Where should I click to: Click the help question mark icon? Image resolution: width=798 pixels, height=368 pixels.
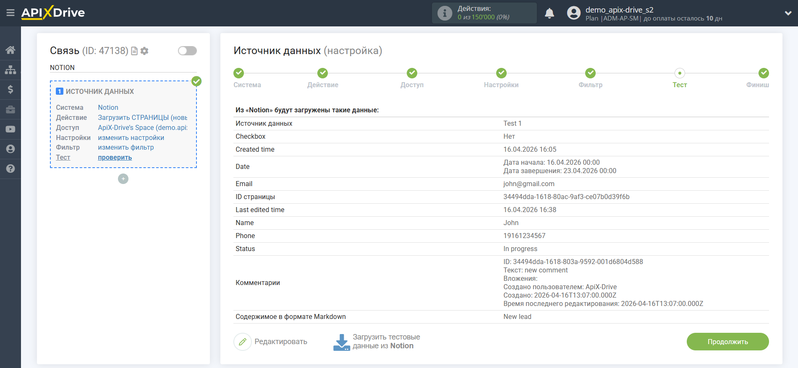click(10, 168)
